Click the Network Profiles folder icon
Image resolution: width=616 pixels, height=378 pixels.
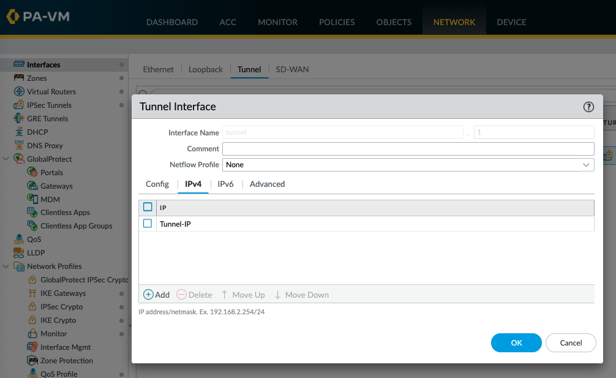[x=19, y=266]
